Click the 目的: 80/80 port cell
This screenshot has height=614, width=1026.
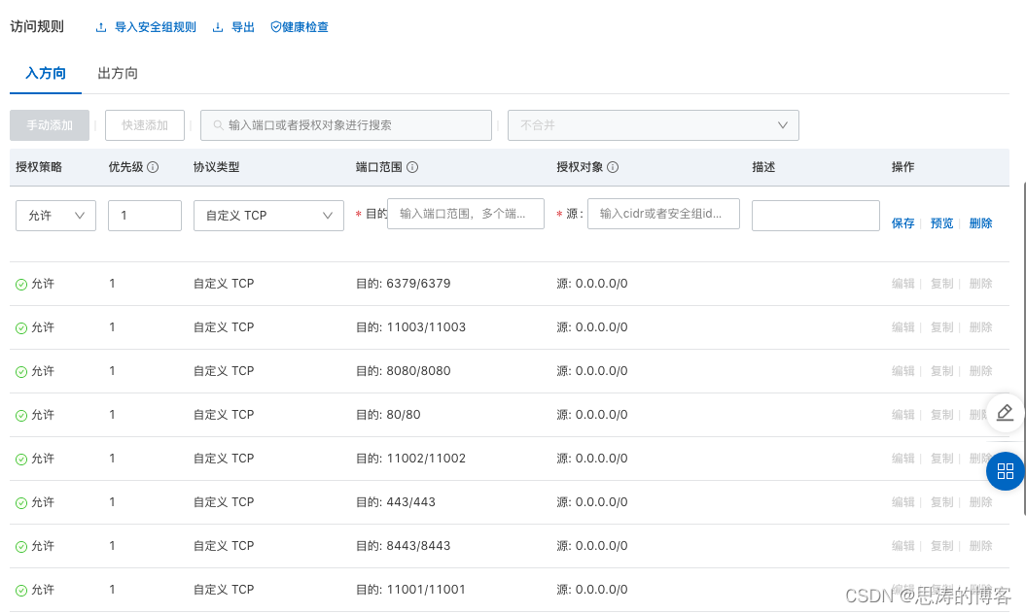tap(388, 415)
